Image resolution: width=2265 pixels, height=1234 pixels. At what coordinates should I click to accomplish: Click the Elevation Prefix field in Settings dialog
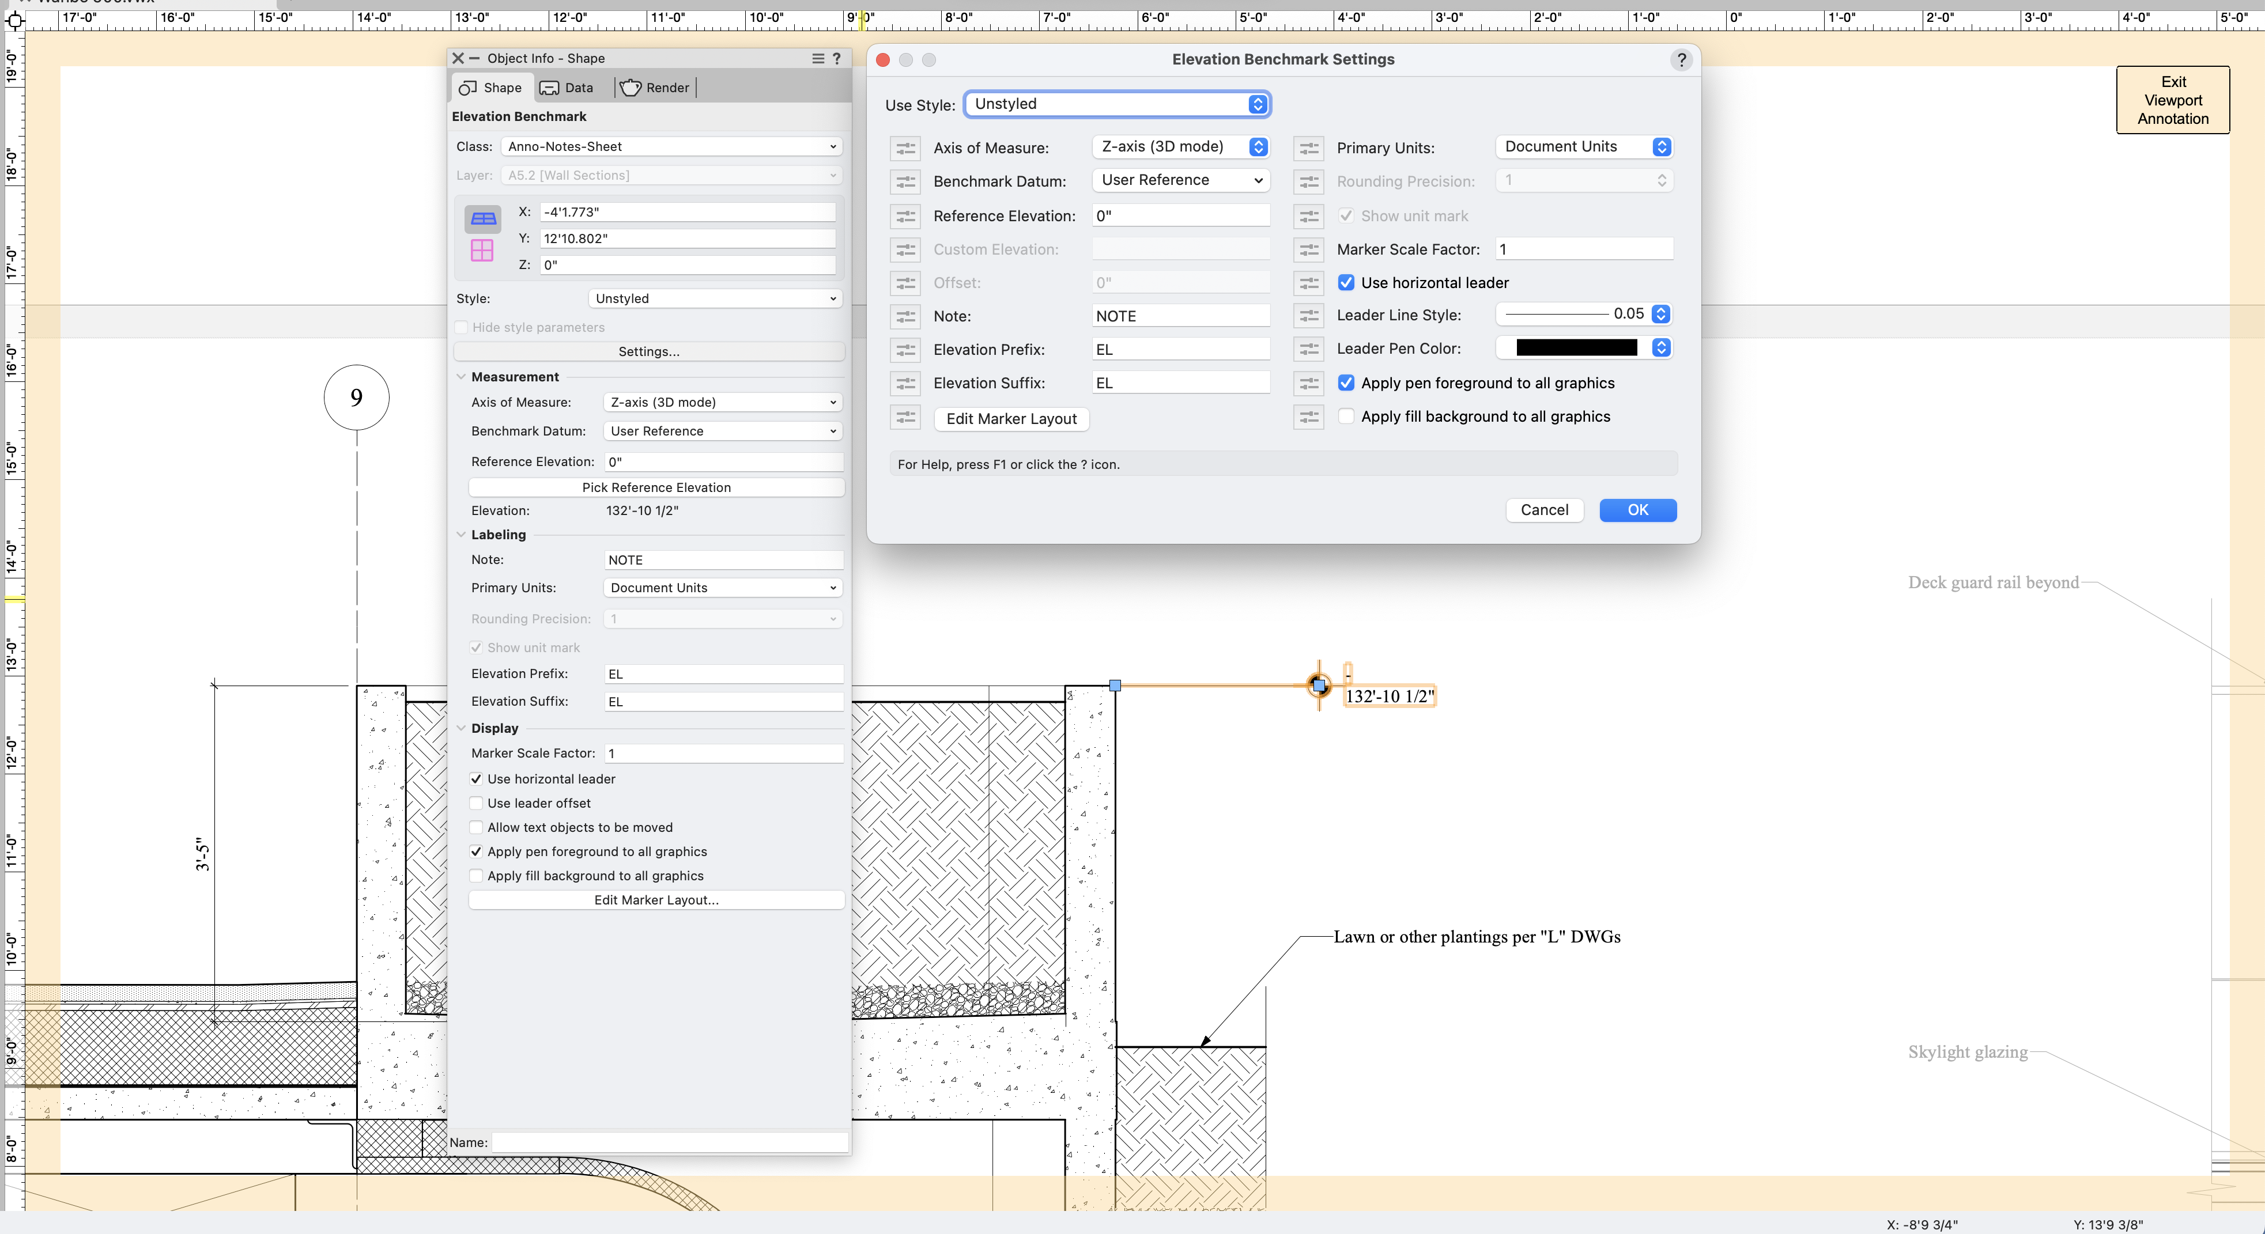click(1180, 350)
